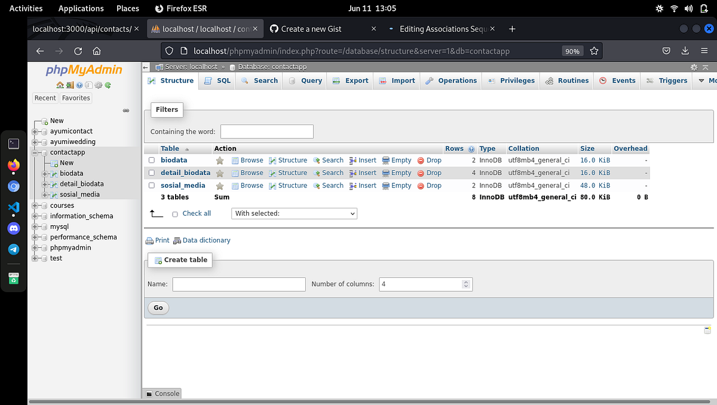Click the Insert icon for detail_biodata
The width and height of the screenshot is (717, 405).
[363, 173]
